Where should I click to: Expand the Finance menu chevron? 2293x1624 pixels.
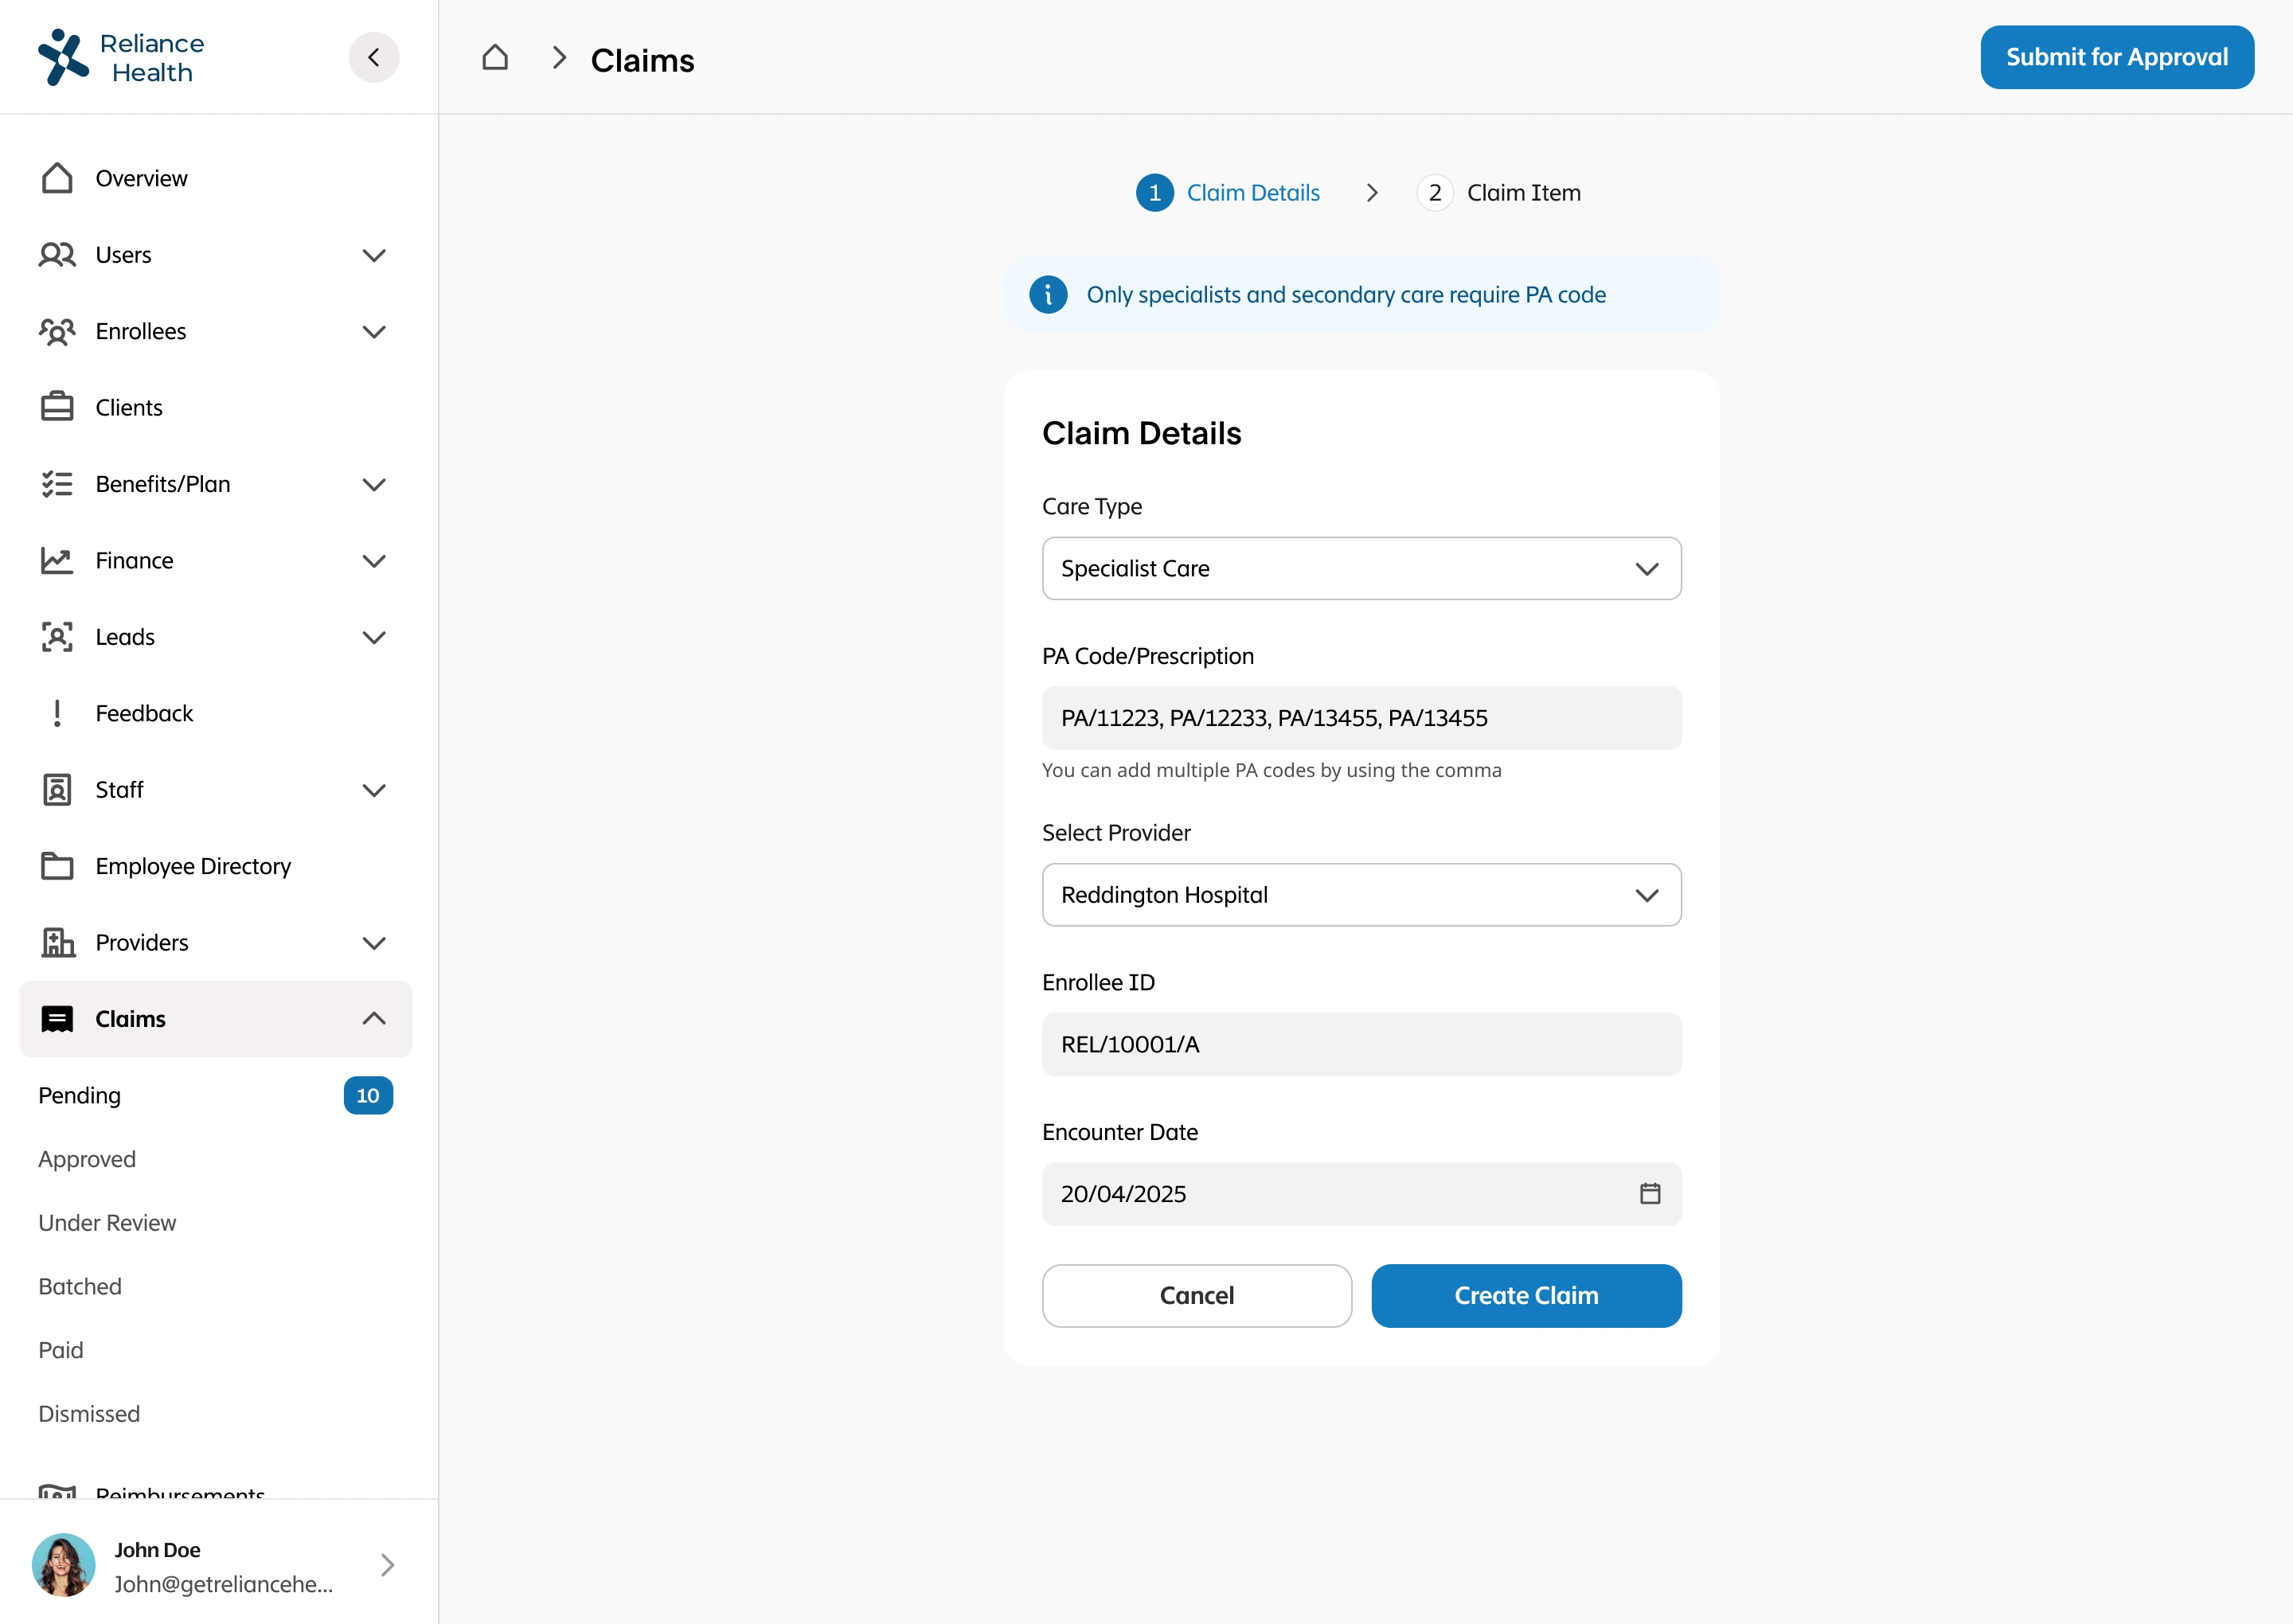[374, 561]
